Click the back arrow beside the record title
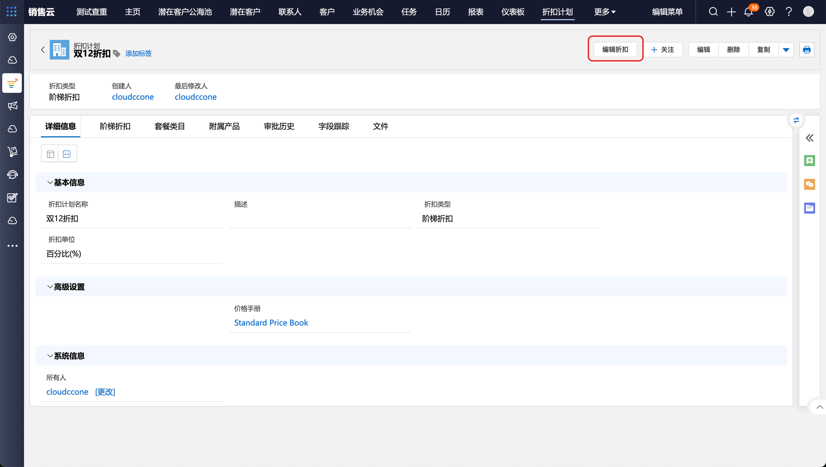This screenshot has width=826, height=467. 43,50
